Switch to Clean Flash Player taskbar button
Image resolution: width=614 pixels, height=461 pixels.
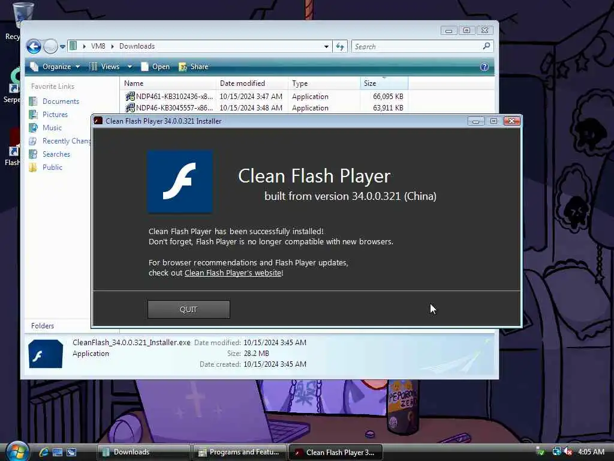[x=336, y=452]
